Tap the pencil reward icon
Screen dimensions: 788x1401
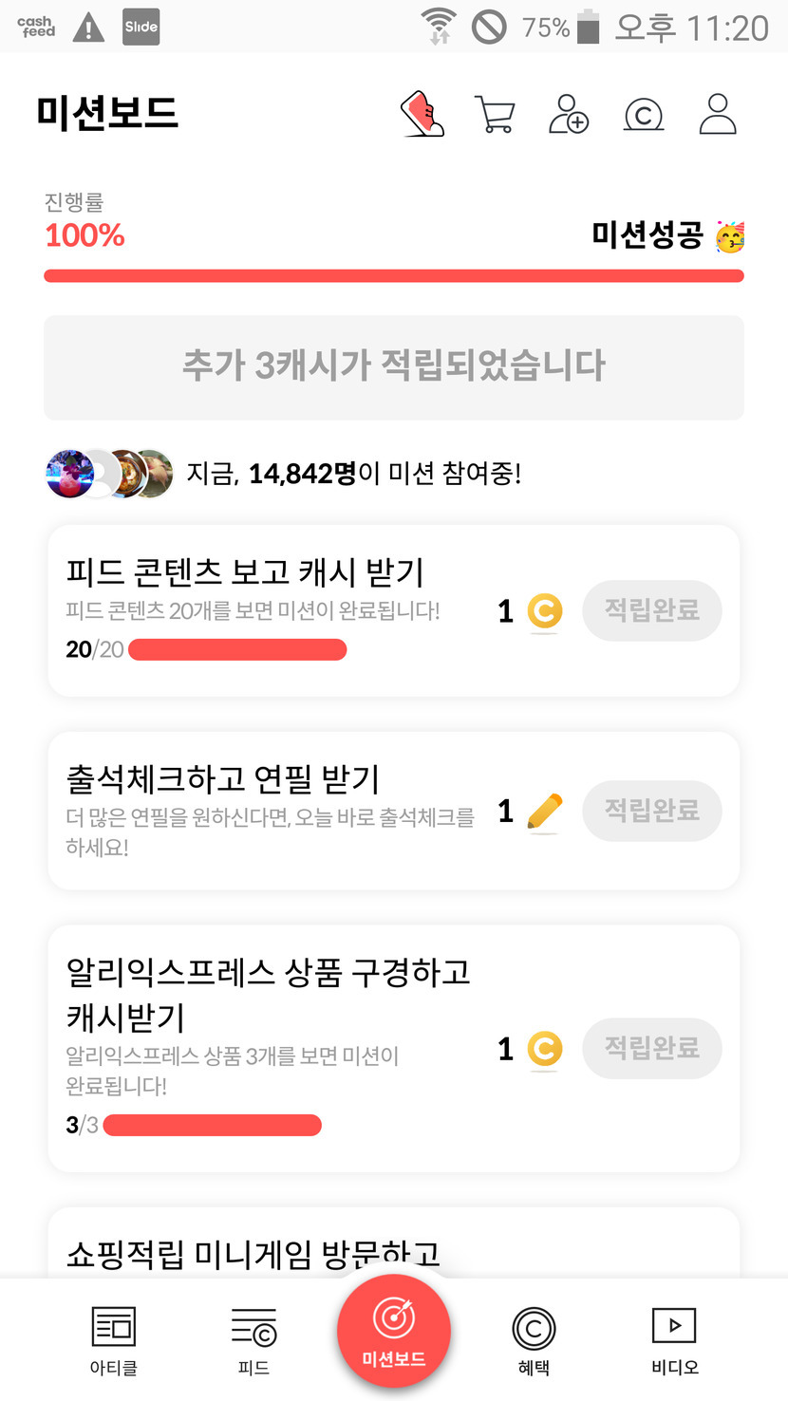(544, 812)
